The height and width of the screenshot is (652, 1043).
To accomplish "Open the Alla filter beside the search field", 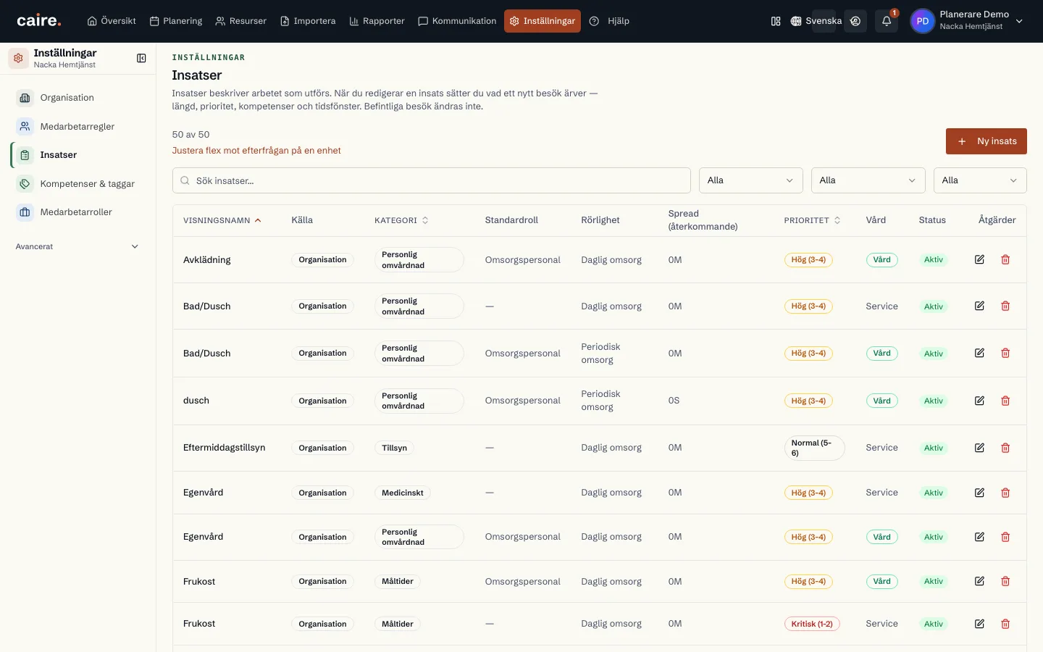I will coord(750,180).
